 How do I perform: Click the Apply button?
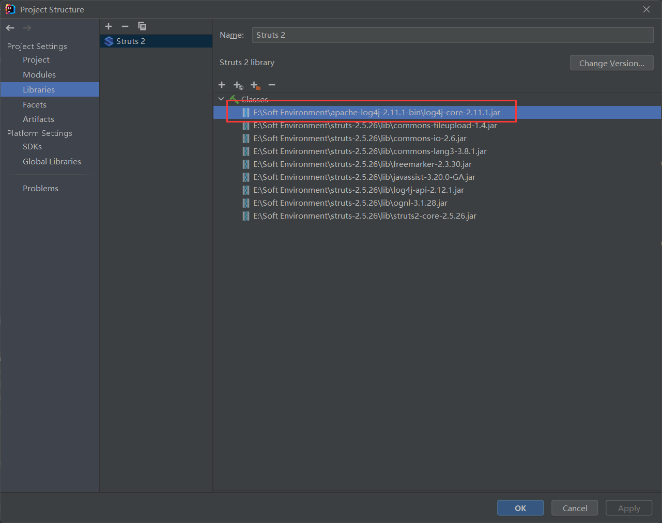pyautogui.click(x=629, y=508)
